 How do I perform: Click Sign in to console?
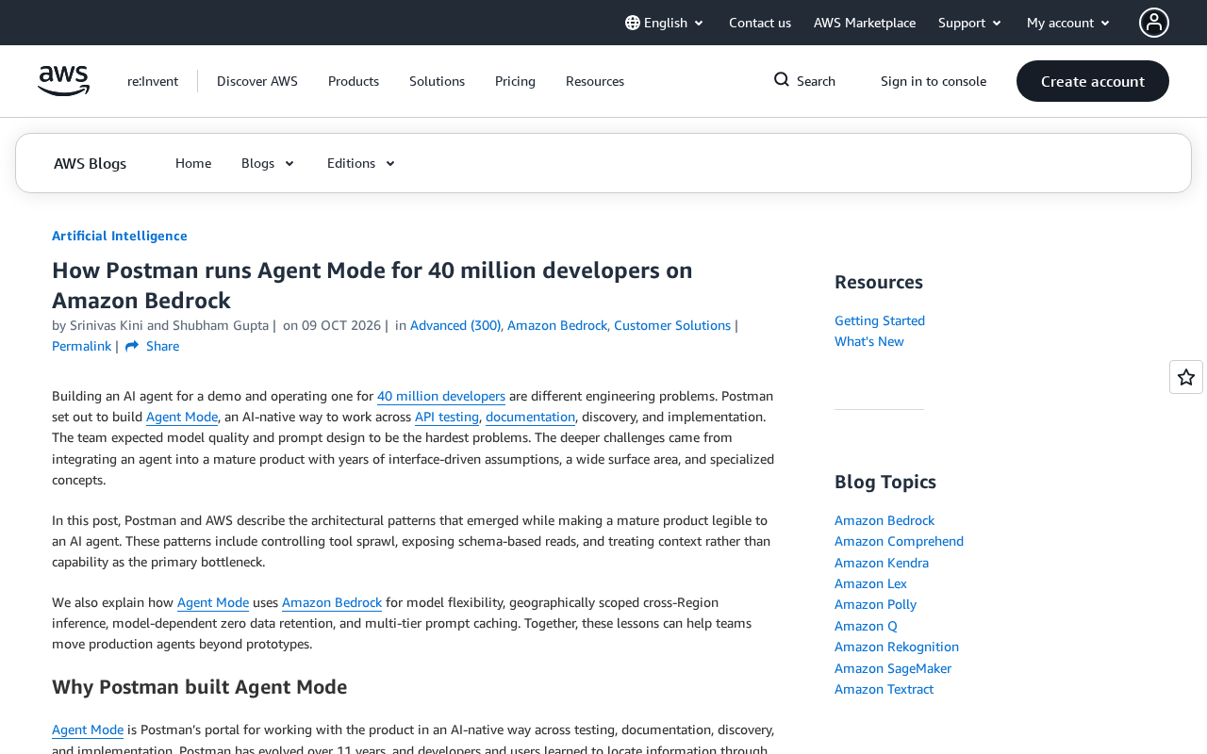tap(934, 81)
